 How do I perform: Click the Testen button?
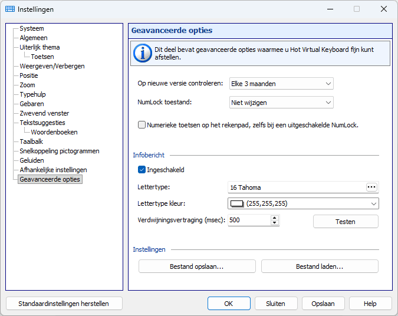tap(346, 222)
